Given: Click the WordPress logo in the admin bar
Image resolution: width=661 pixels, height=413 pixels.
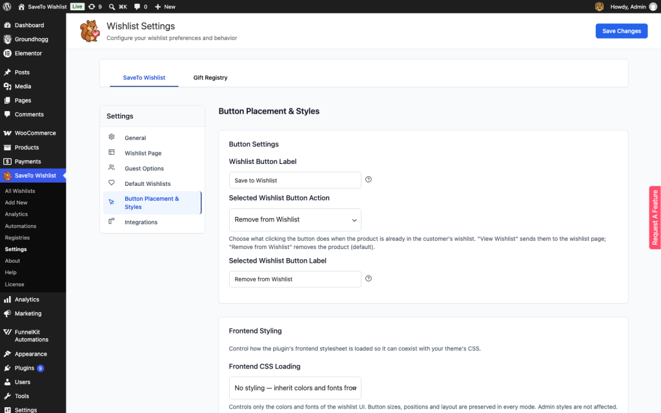Looking at the screenshot, I should point(6,6).
